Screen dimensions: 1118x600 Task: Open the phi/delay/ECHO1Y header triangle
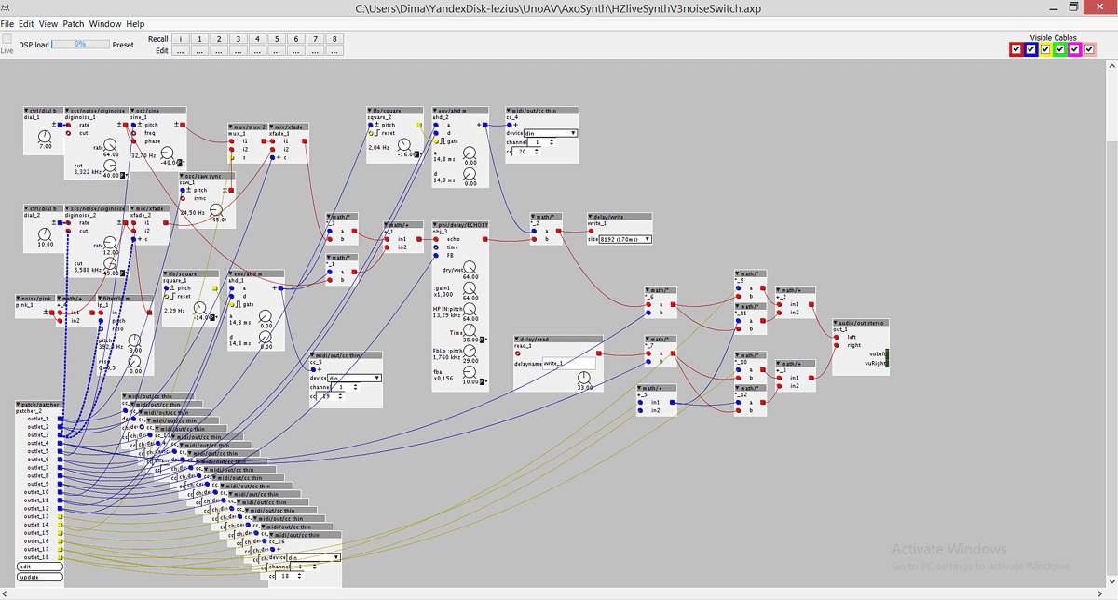coord(436,224)
